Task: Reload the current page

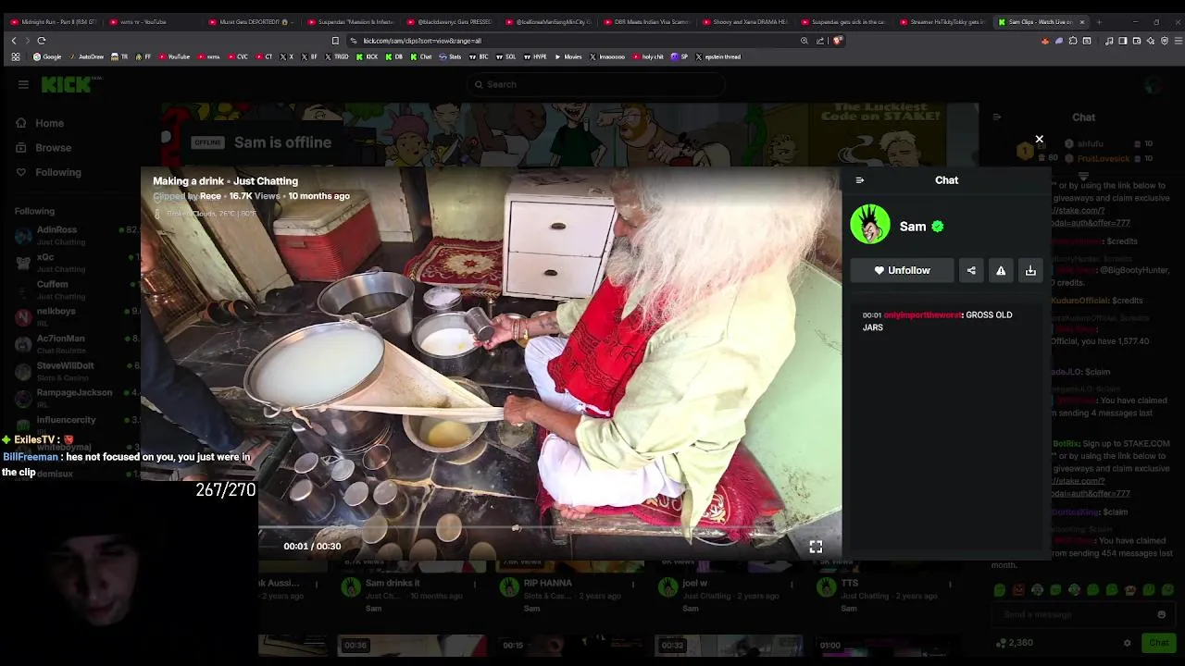Action: 42,41
